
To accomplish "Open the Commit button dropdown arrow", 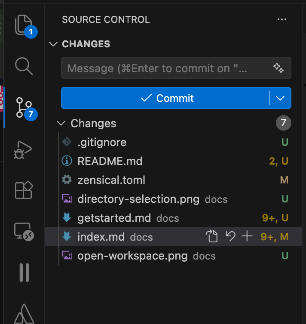I will click(280, 98).
